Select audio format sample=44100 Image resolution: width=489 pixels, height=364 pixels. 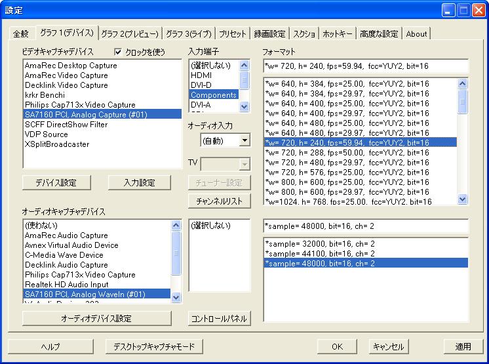coord(366,254)
